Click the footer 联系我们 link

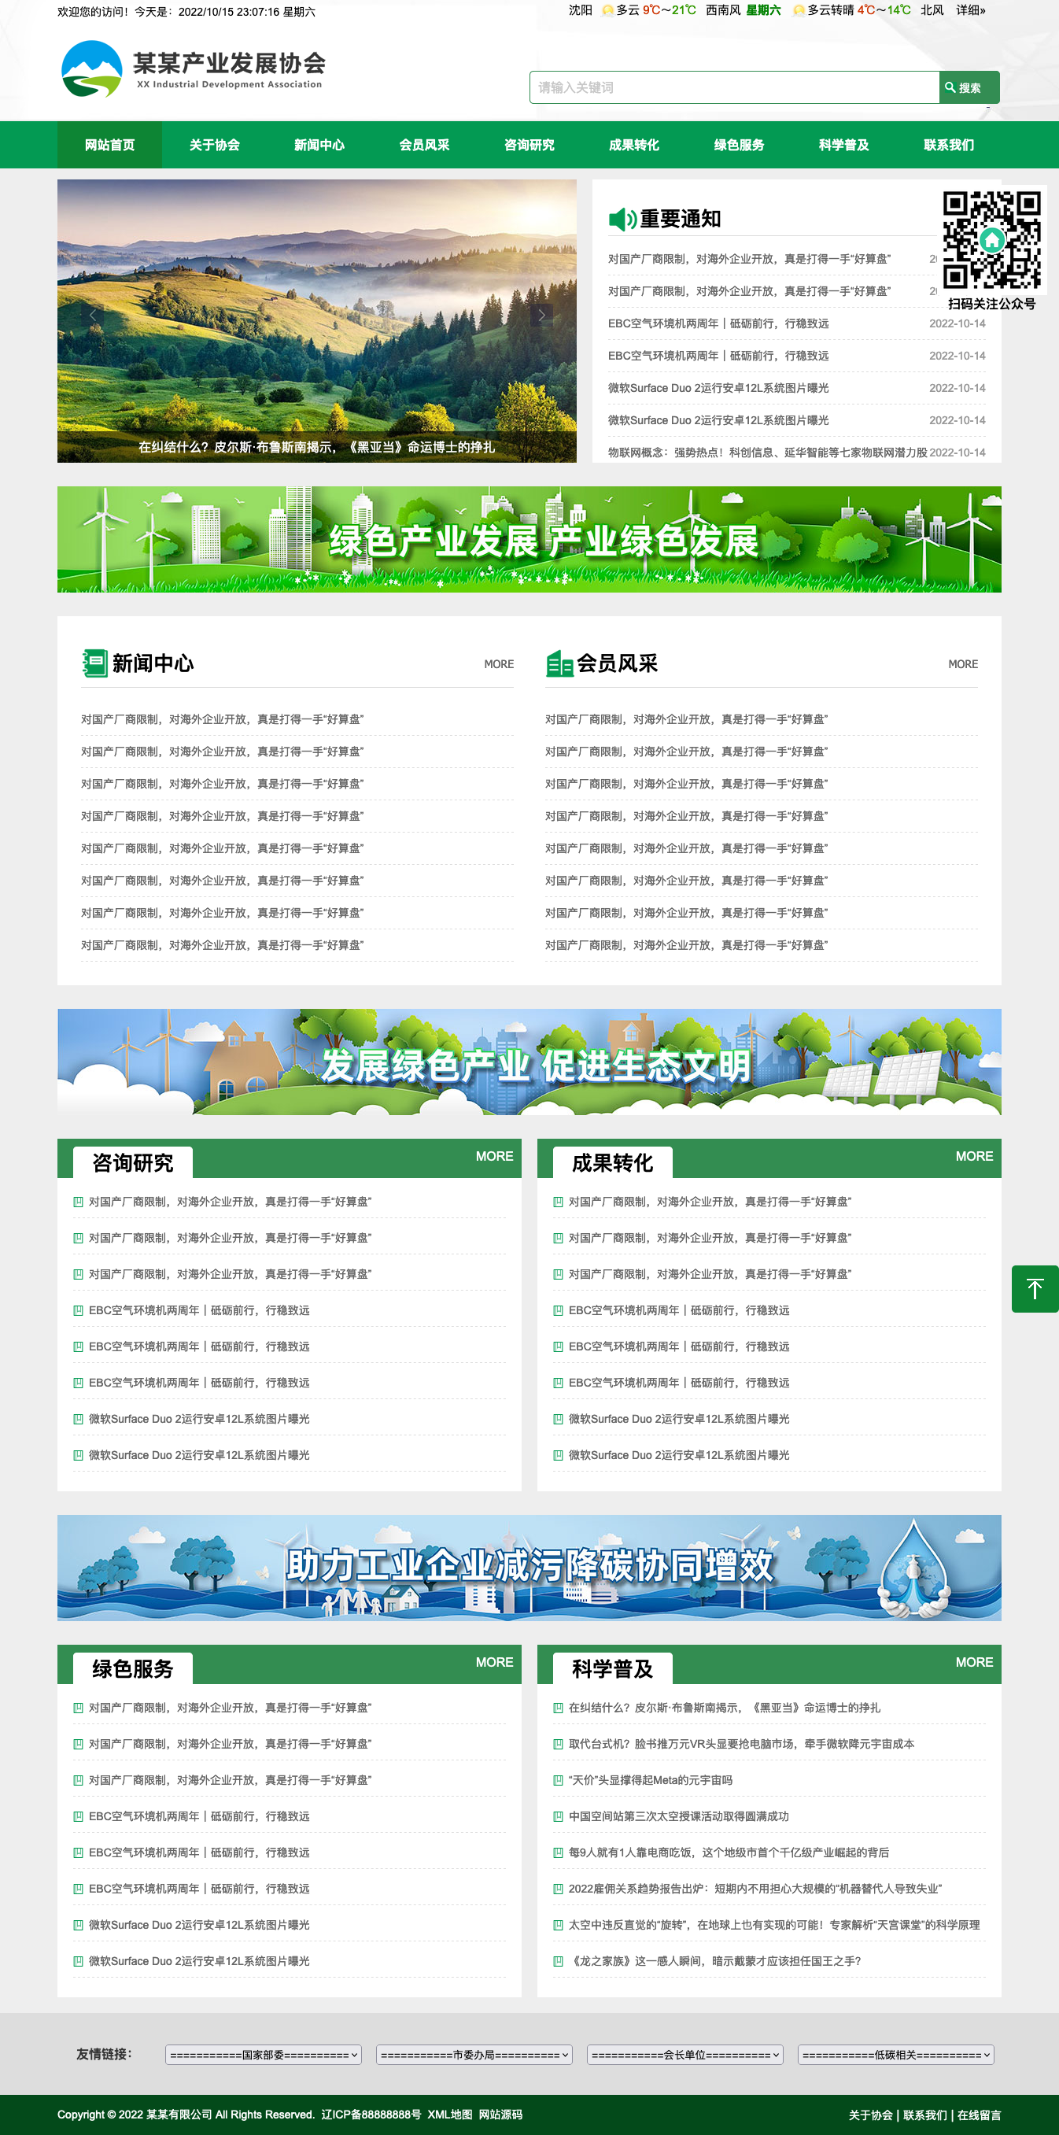[x=924, y=2115]
